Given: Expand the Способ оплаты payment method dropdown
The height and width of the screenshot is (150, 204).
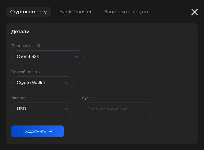Looking at the screenshot, I should [x=42, y=83].
